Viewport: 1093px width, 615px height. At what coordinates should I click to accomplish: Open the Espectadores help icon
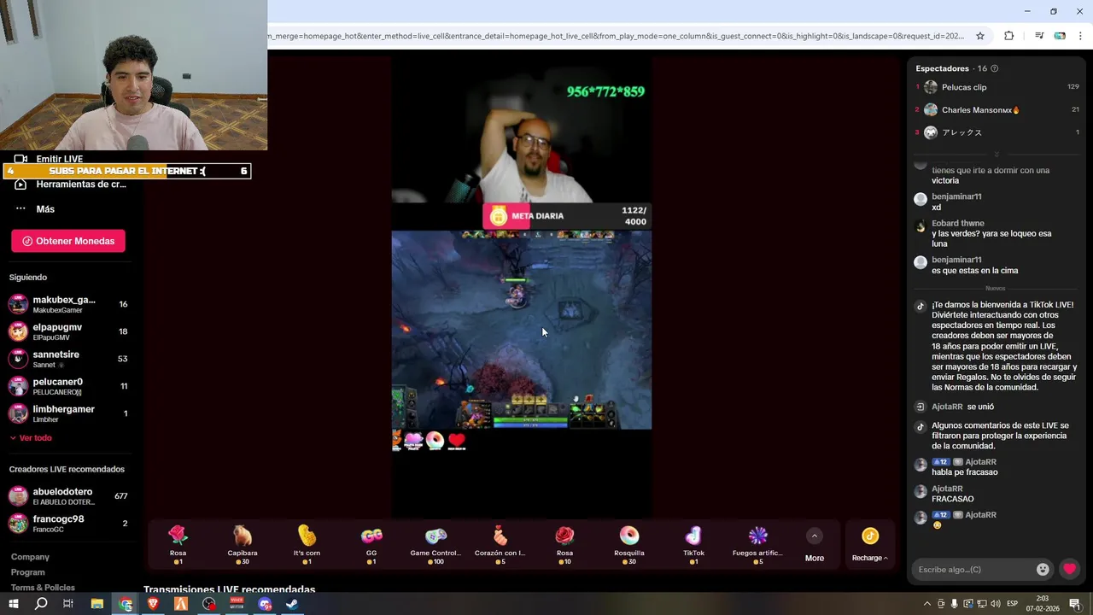tap(994, 68)
